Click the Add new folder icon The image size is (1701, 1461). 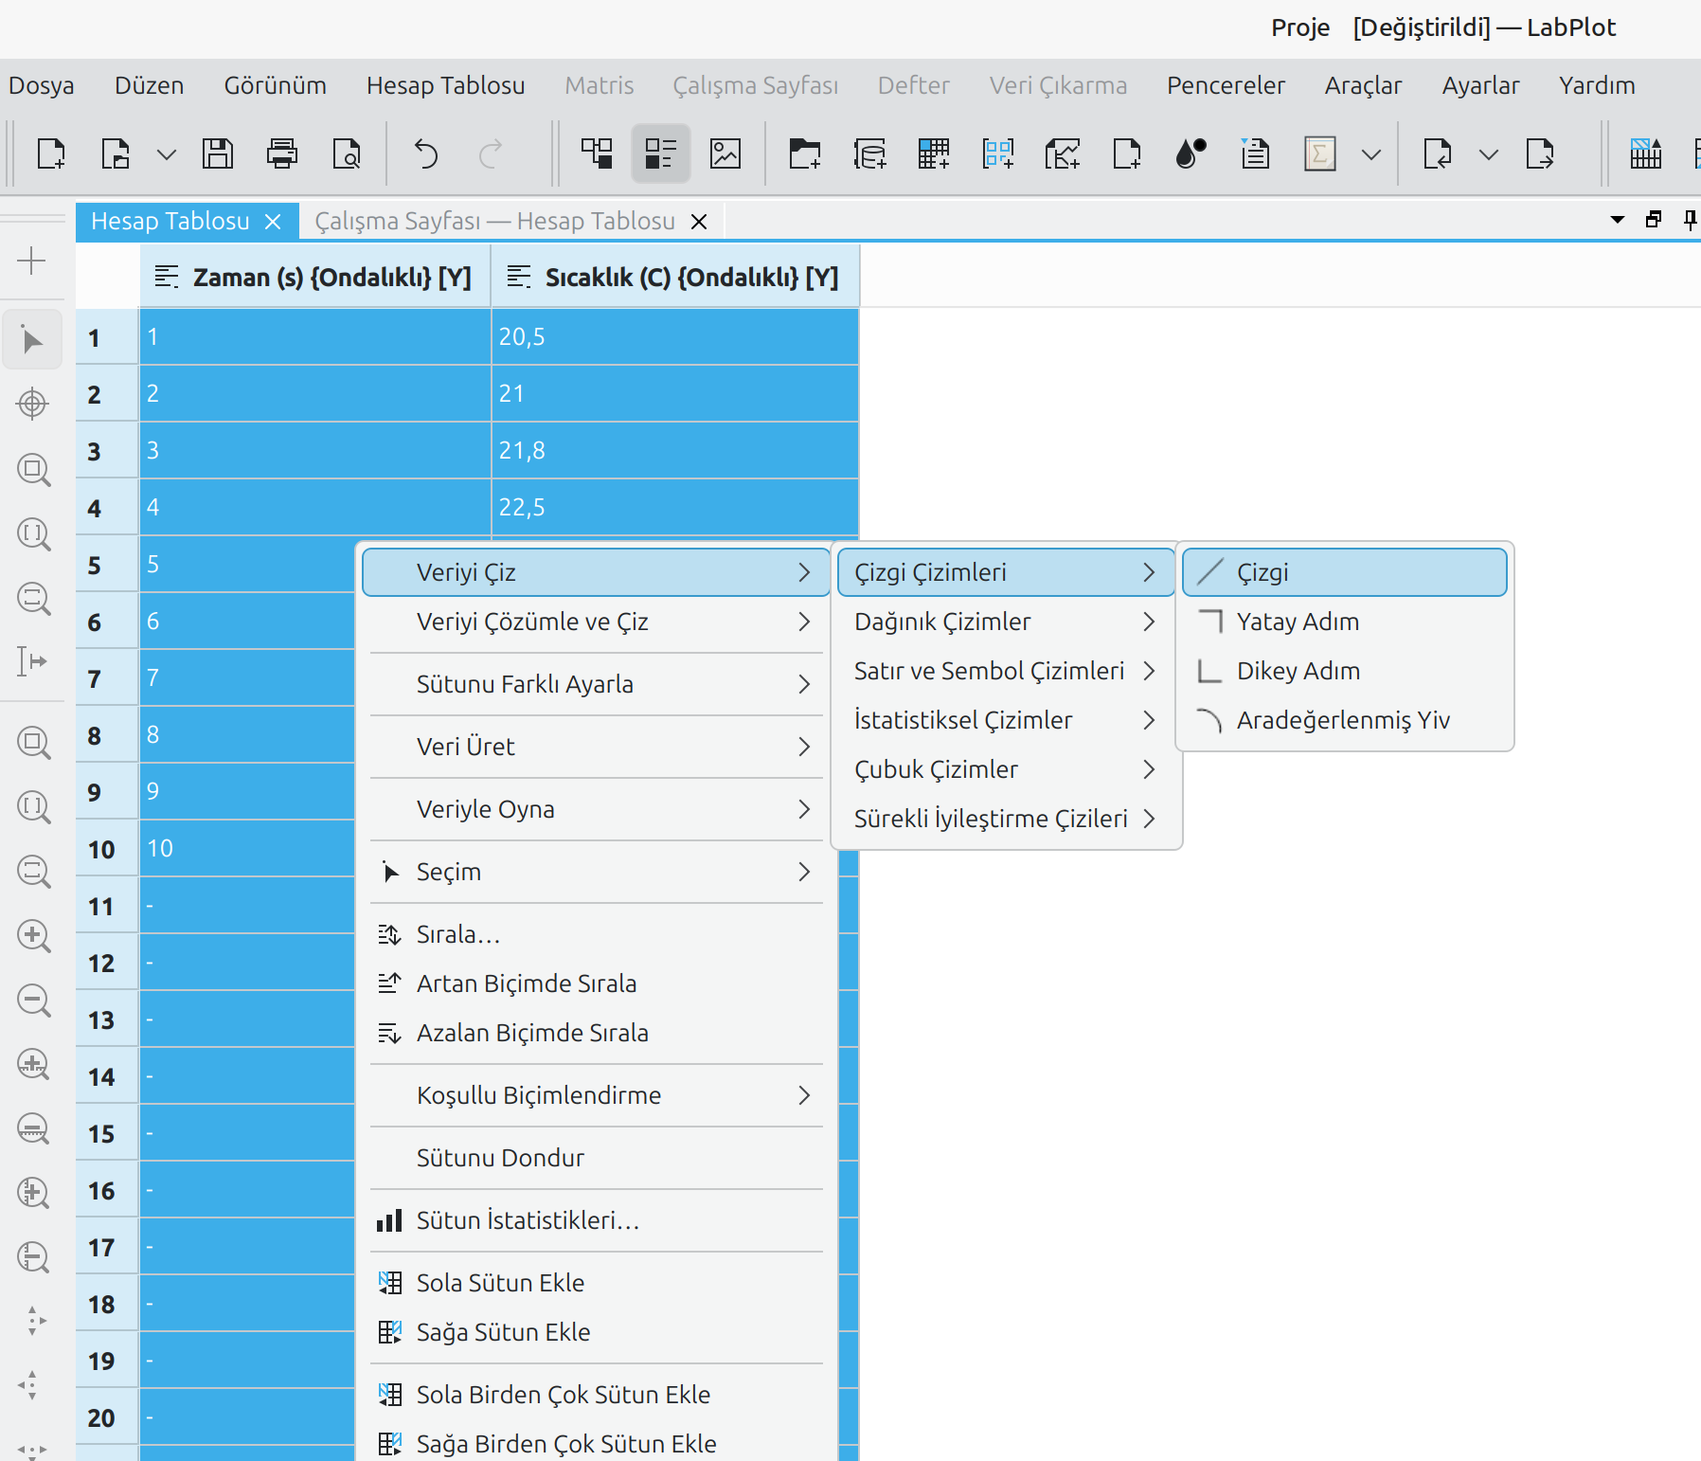coord(805,153)
